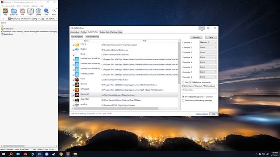Select the FortniteLauncher program icon

pos(77,75)
